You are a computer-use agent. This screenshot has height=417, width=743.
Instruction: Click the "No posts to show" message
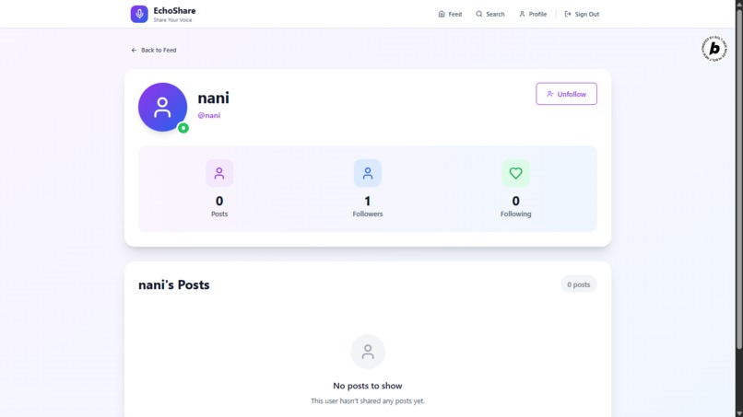coord(368,386)
